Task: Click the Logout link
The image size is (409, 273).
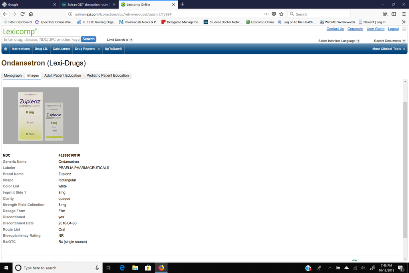Action: [x=393, y=29]
